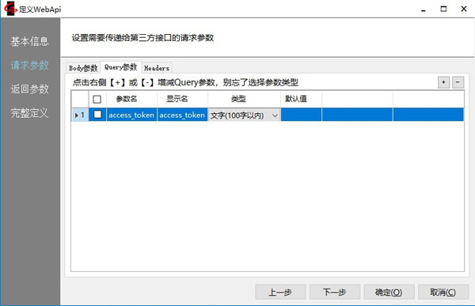The image size is (475, 306).
Task: Open 完整定义 step in sidebar
Action: [x=30, y=113]
